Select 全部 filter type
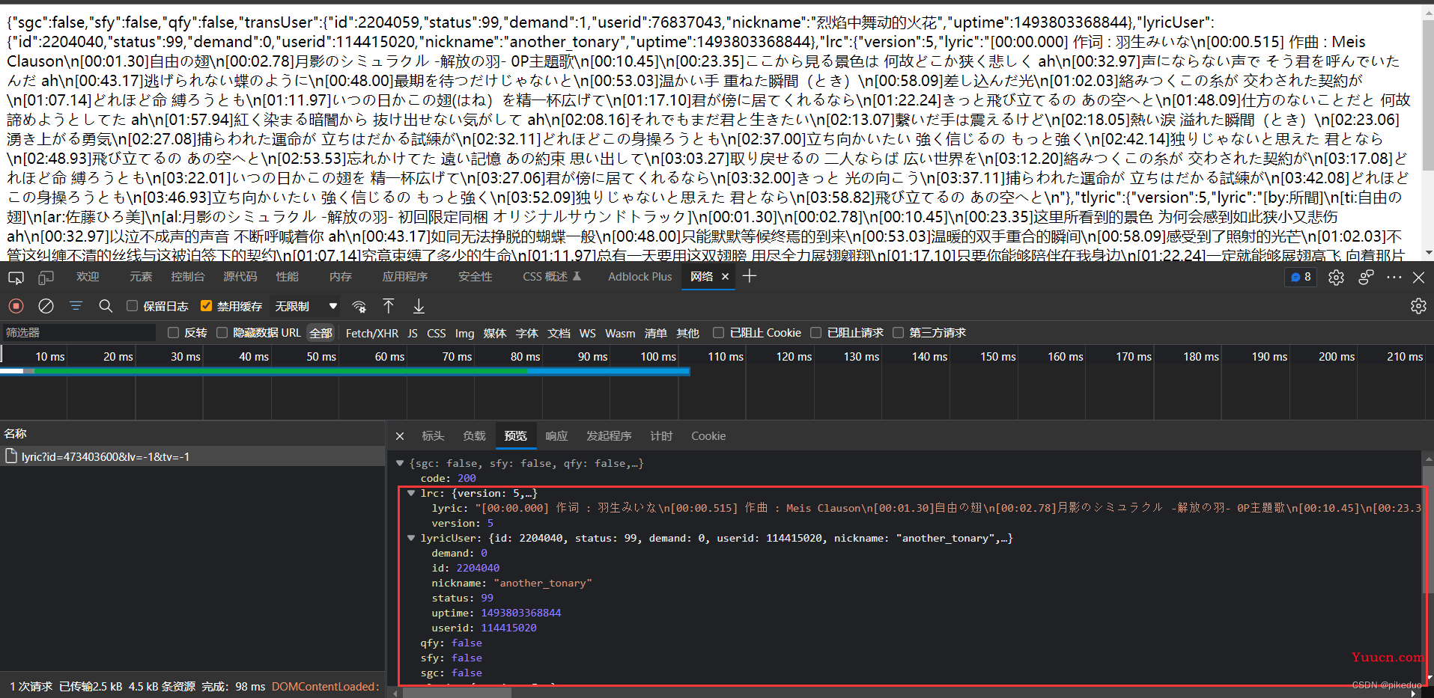The width and height of the screenshot is (1434, 698). (x=321, y=334)
